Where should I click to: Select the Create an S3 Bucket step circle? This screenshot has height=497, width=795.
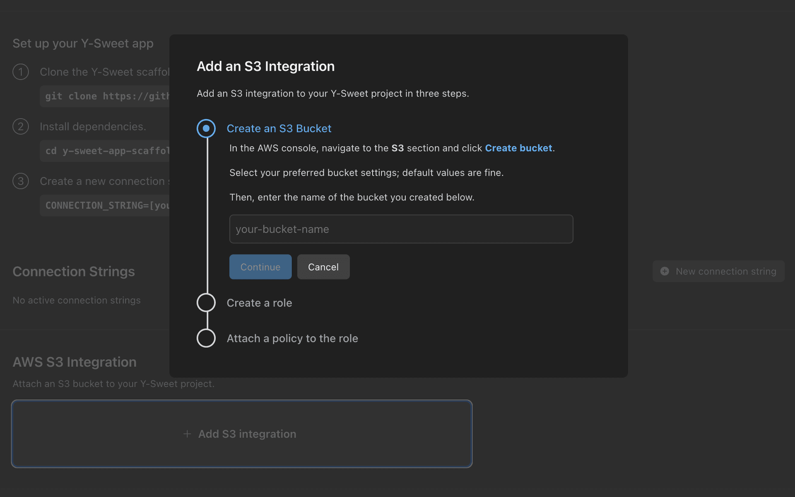tap(206, 128)
